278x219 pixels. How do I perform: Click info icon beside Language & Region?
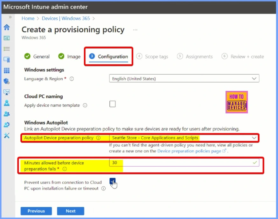point(72,79)
